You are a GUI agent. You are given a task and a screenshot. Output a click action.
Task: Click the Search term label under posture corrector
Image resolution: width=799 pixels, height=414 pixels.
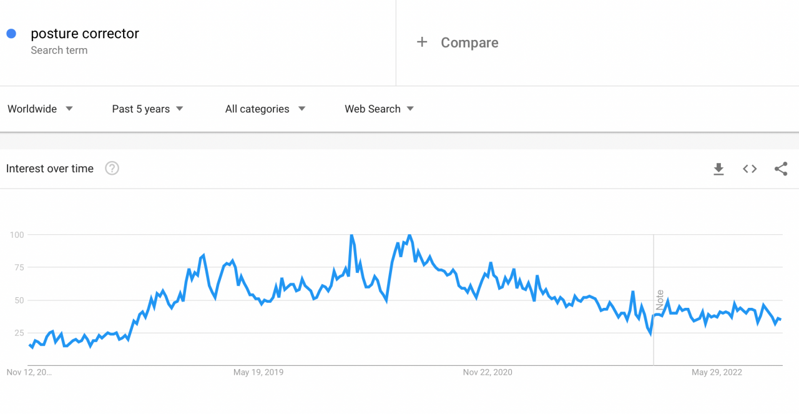click(59, 50)
